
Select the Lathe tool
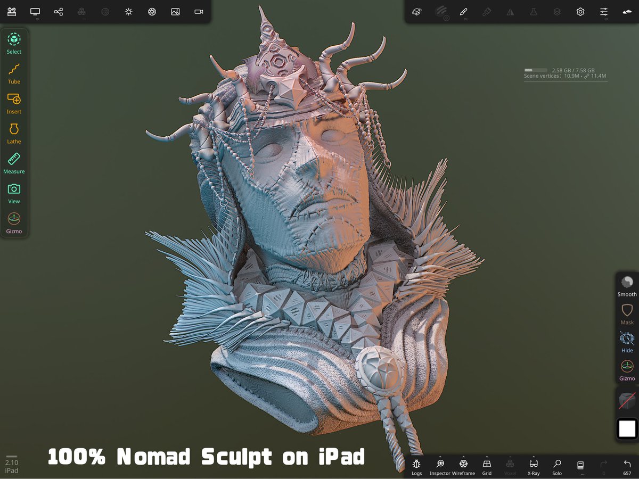point(14,133)
